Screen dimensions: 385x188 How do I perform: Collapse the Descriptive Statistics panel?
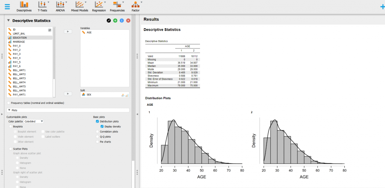click(x=8, y=21)
